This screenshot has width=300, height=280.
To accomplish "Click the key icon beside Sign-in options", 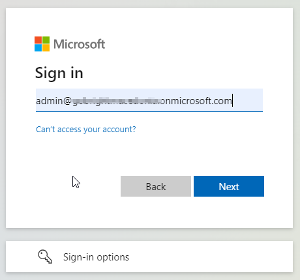I will [x=45, y=257].
